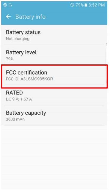Viewport: 110px width, 190px height.
Task: Tap the 3600 mAh capacity value
Action: pos(15,119)
